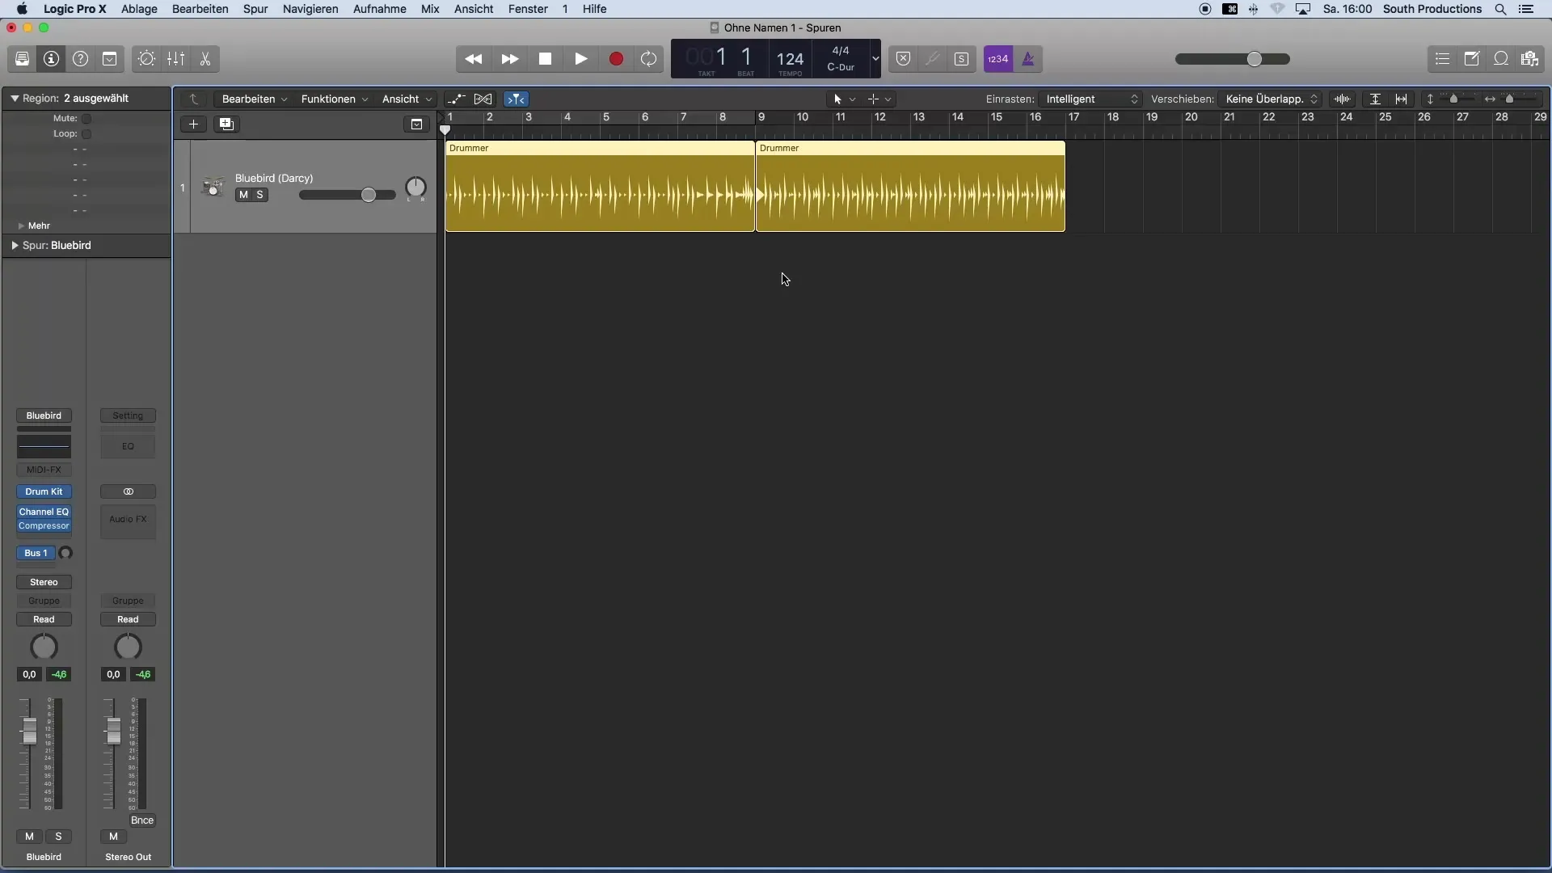Open the Ansicht dropdown in tracks area

coord(407,99)
